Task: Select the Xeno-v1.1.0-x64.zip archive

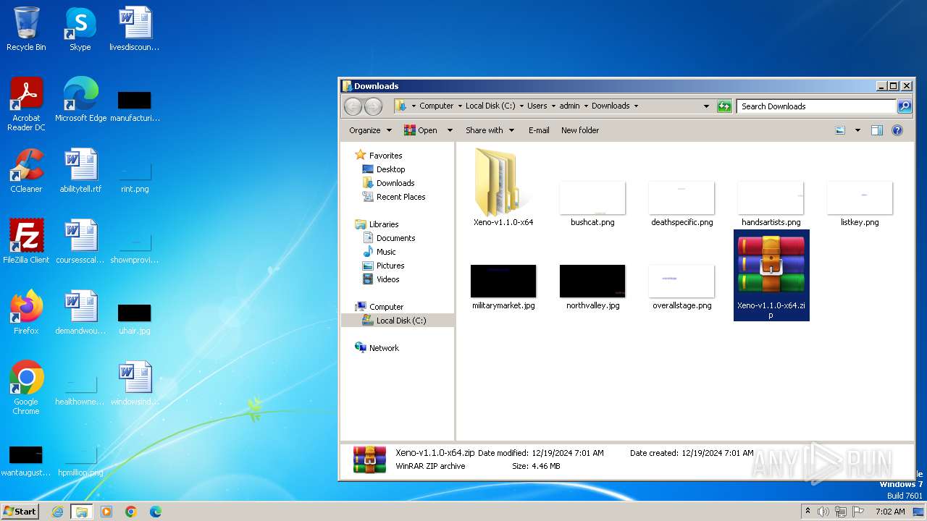Action: [x=771, y=275]
